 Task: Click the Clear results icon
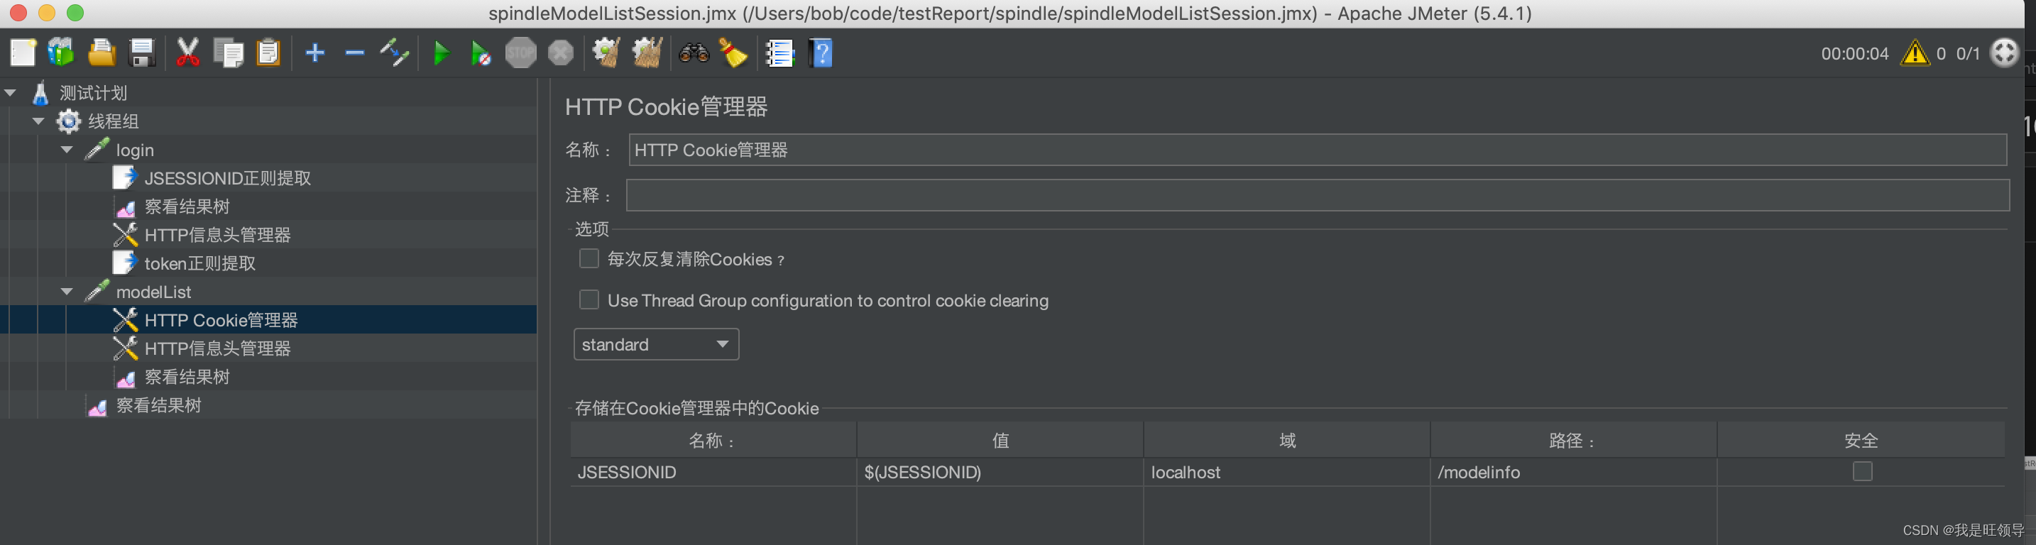point(606,53)
